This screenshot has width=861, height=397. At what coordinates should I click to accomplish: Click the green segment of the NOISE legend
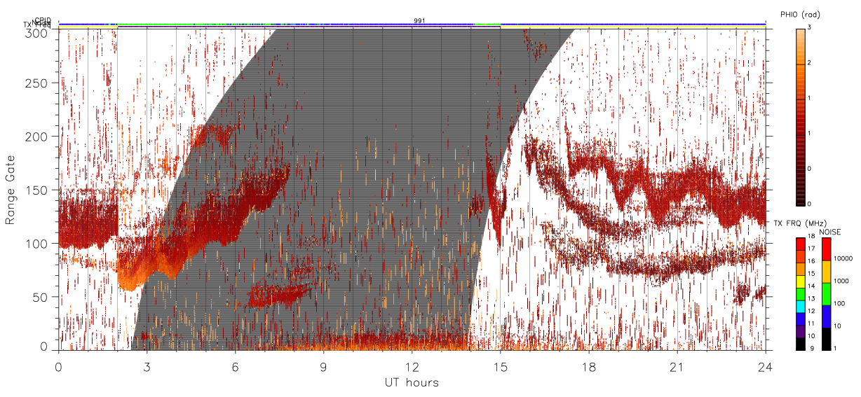coord(827,293)
